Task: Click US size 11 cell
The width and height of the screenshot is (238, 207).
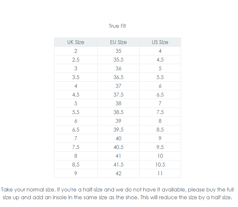Action: tap(160, 173)
